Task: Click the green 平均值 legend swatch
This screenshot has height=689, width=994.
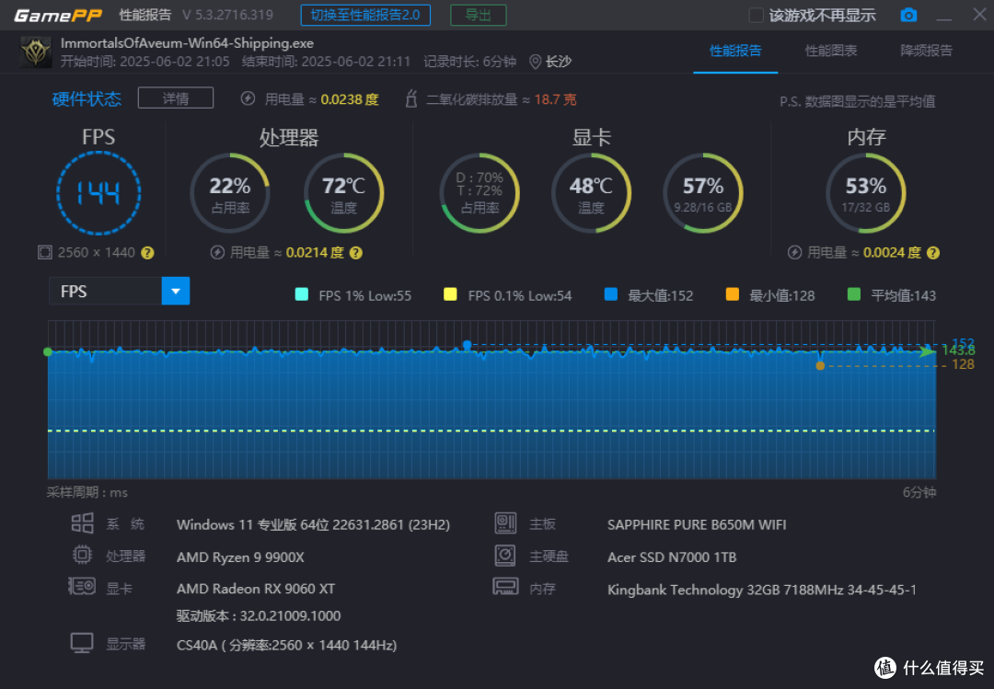Action: point(854,294)
